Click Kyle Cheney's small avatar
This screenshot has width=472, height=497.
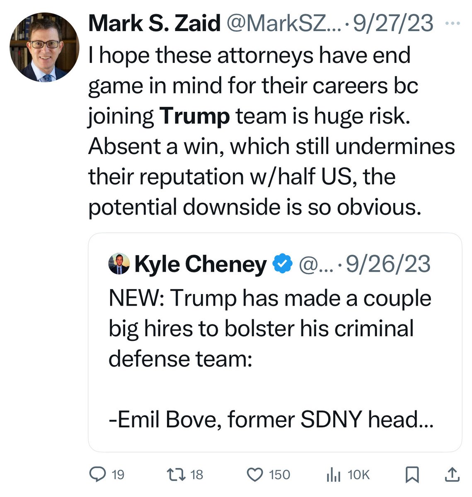(x=119, y=264)
